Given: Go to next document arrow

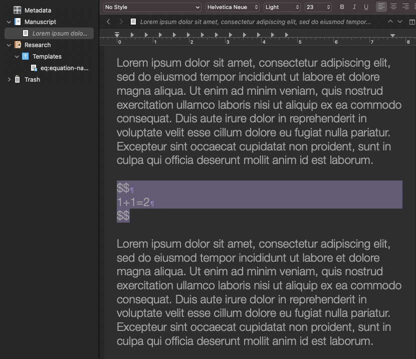Looking at the screenshot, I should click(400, 22).
